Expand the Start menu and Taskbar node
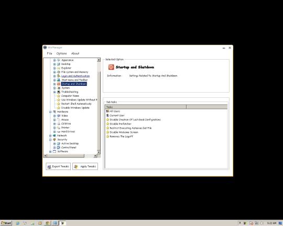The height and width of the screenshot is (226, 283). tap(55, 80)
